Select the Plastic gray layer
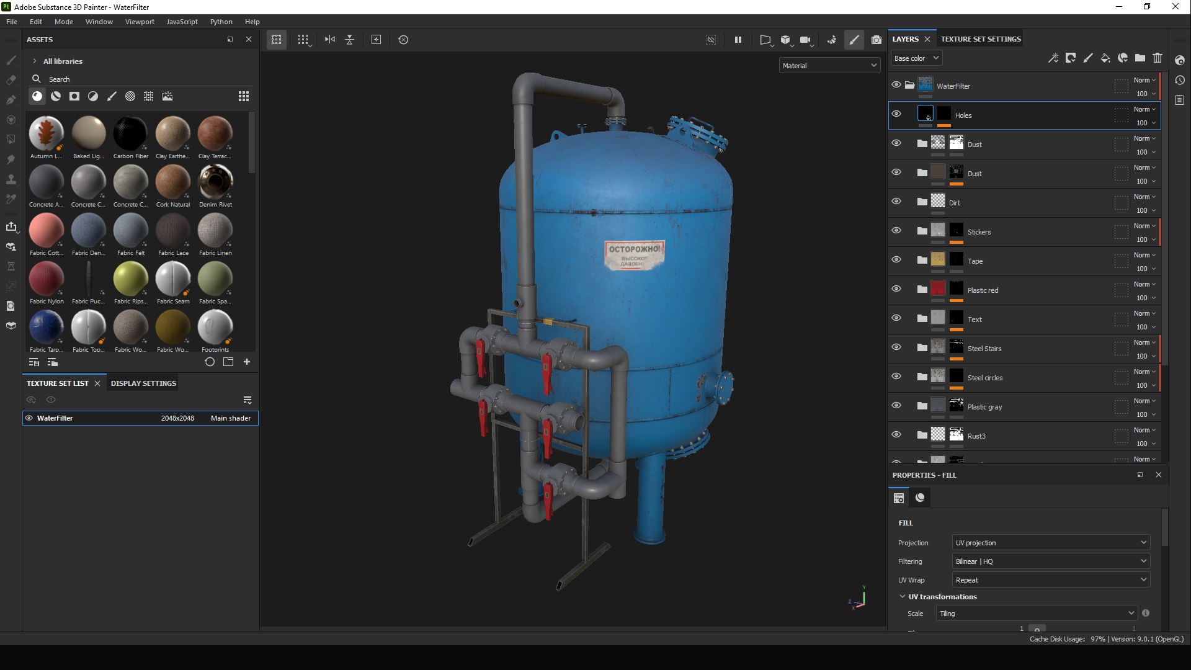Image resolution: width=1191 pixels, height=670 pixels. 1025,407
